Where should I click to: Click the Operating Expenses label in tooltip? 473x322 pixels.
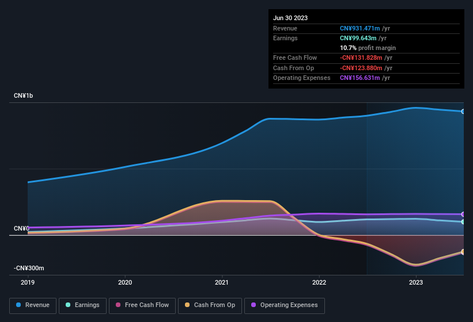(x=302, y=78)
